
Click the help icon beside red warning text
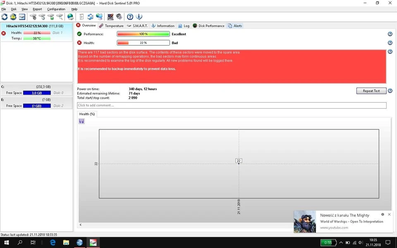390,52
